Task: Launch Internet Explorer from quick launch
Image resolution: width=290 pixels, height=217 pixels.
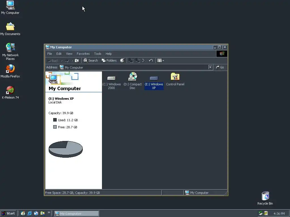Action: pyautogui.click(x=29, y=213)
